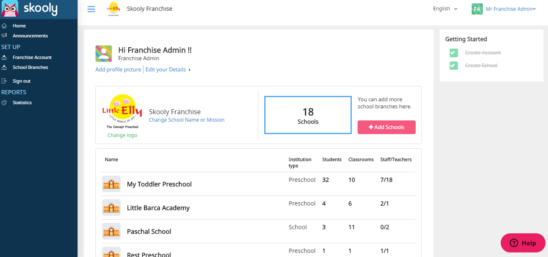Select Sign out in sidebar
The image size is (548, 257).
[x=22, y=81]
